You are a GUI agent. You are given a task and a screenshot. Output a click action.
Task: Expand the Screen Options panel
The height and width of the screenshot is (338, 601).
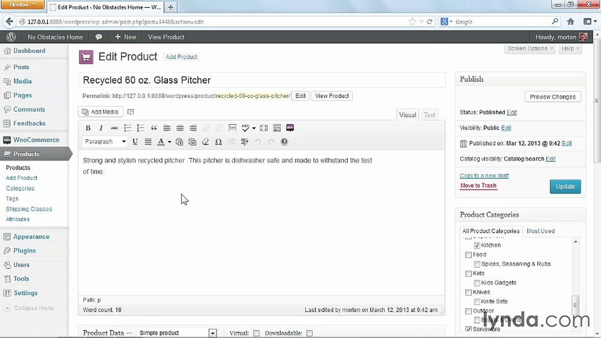[531, 48]
